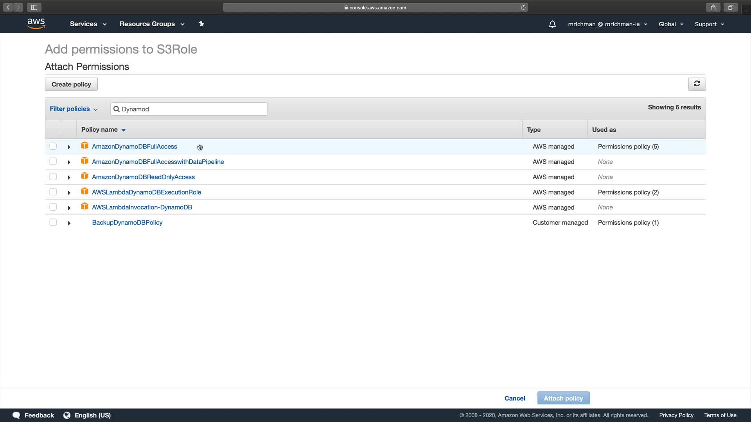Click the Cancel link
This screenshot has height=422, width=751.
(514, 398)
